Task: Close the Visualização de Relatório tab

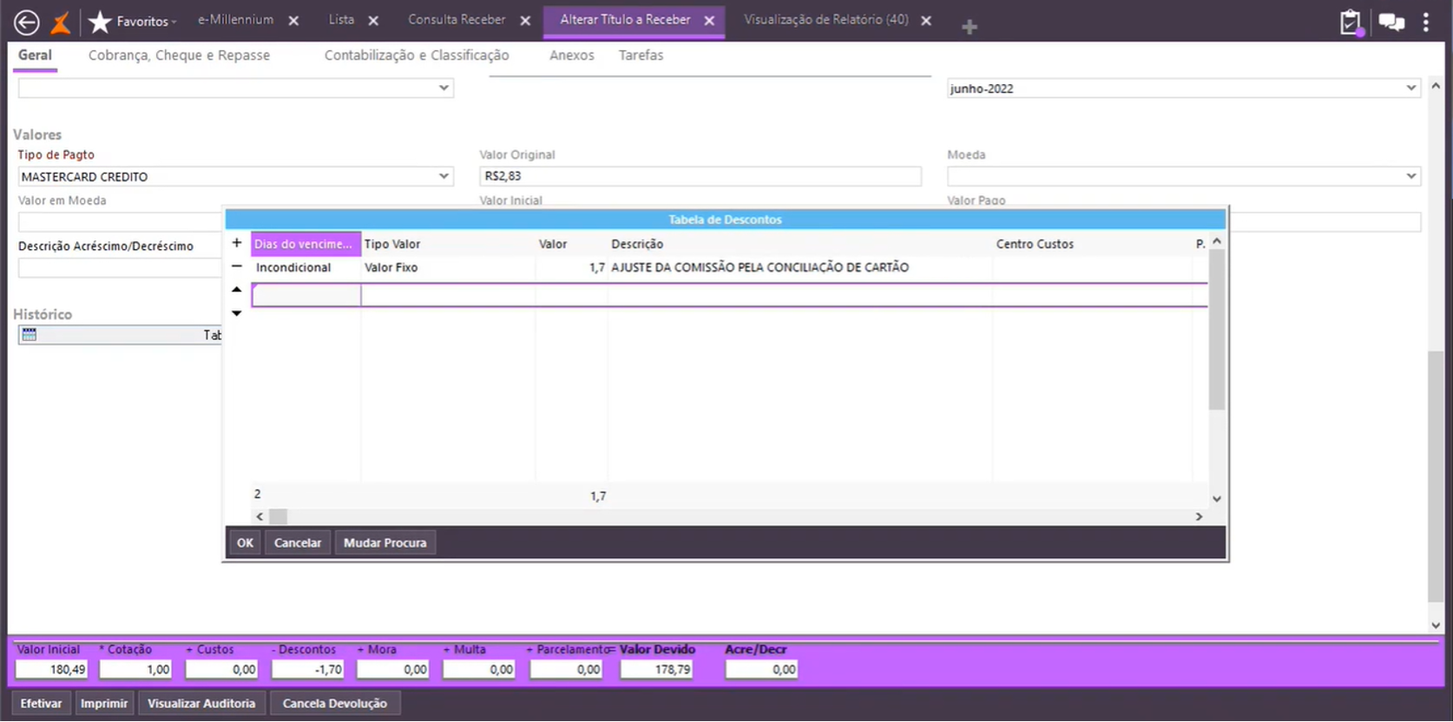Action: (x=926, y=21)
